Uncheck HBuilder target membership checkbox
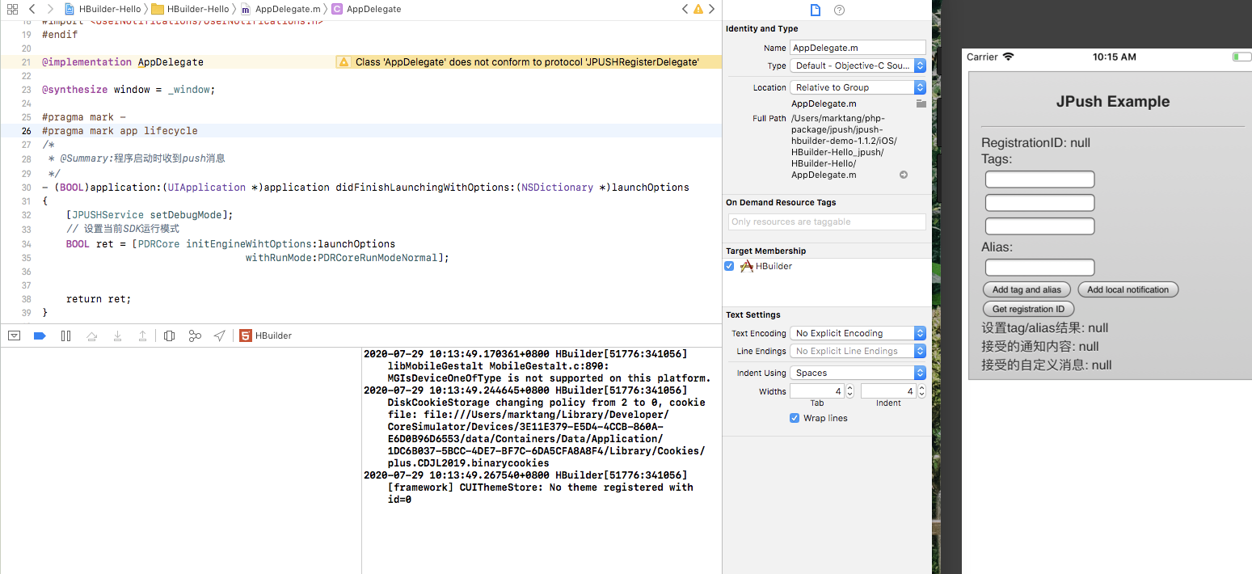 [730, 266]
